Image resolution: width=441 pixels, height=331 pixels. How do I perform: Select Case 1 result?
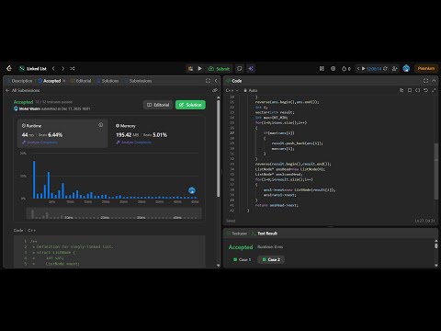242,259
